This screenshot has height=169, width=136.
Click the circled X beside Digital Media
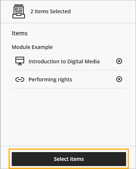point(119,61)
